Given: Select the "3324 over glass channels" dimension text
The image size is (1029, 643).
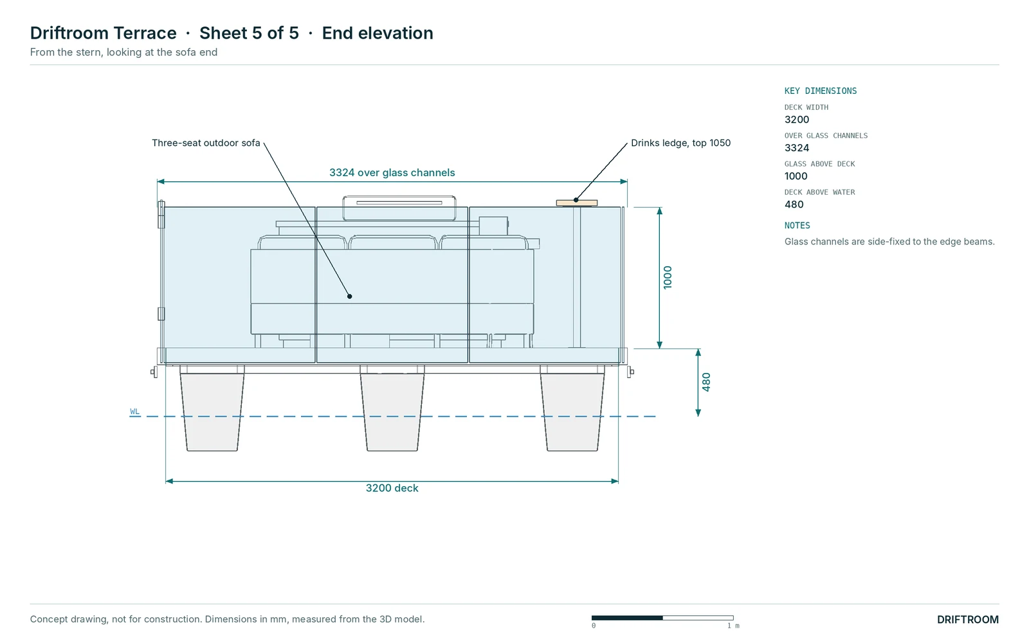Looking at the screenshot, I should [x=392, y=172].
